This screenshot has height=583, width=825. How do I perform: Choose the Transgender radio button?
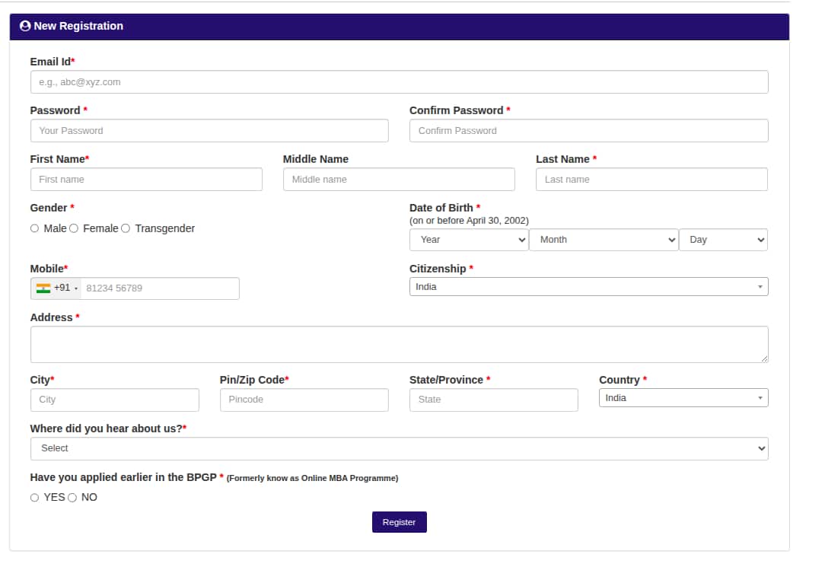(x=126, y=228)
